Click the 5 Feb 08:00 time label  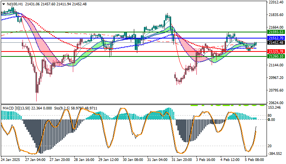254,160
